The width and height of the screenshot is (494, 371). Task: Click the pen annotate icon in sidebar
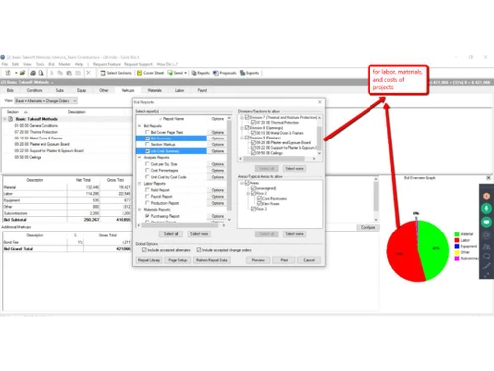click(486, 266)
